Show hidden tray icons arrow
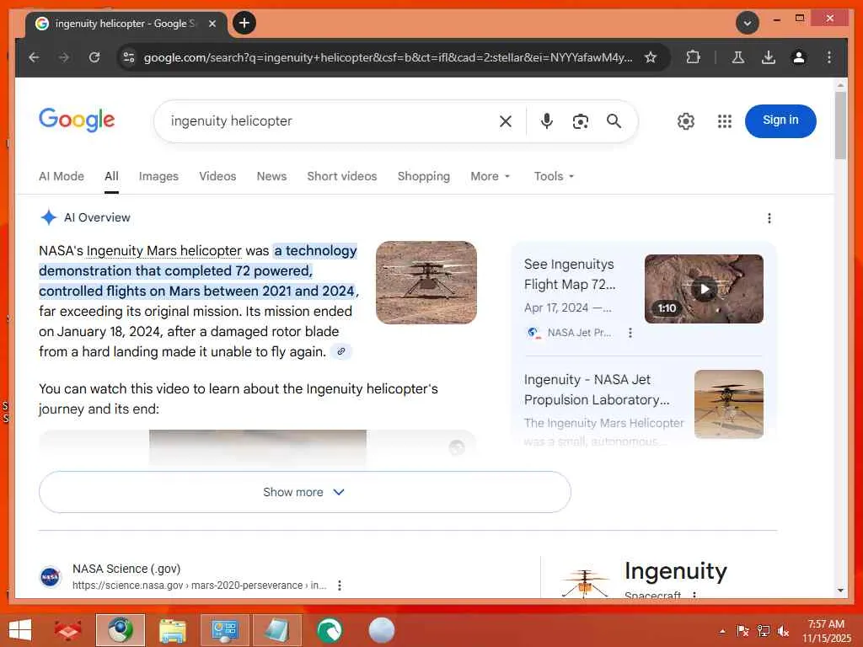Viewport: 863px width, 647px height. click(x=722, y=631)
